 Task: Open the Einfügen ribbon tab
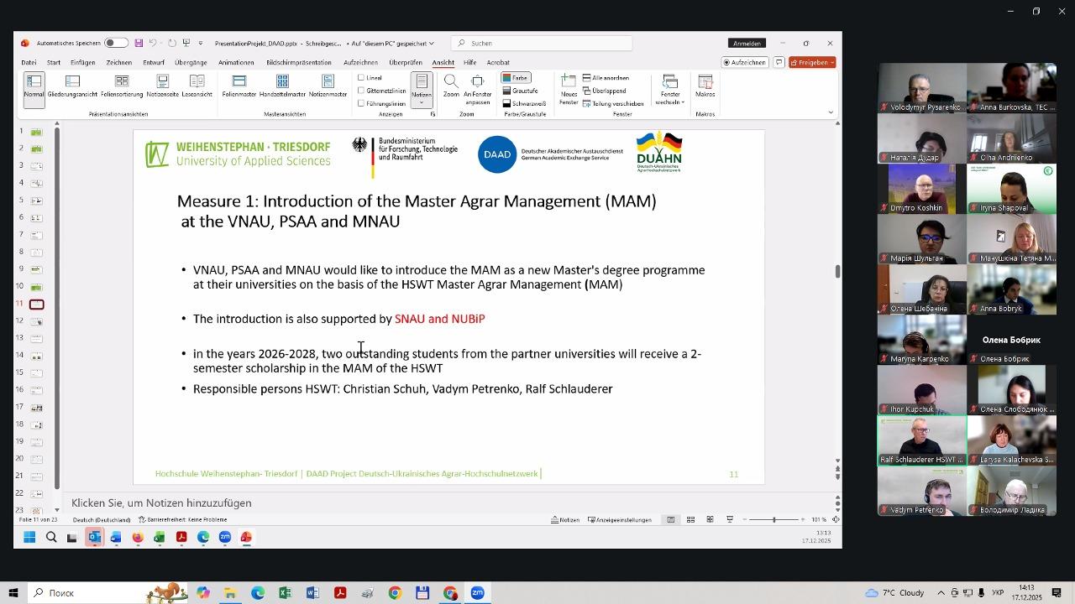coord(82,62)
